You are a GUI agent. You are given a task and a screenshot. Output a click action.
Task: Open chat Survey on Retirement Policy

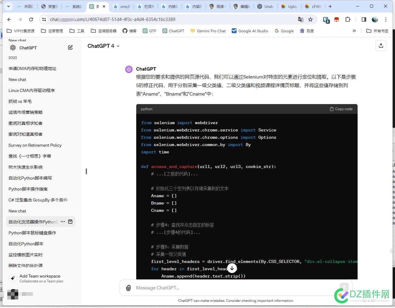tap(41, 145)
